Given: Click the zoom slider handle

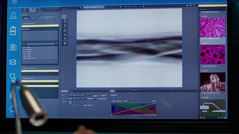Looking at the screenshot, I should pyautogui.click(x=88, y=95).
